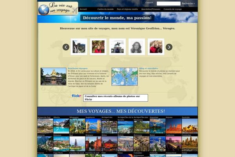Viewport: 235px width, 157px height.
Task: Open the Californie bridge thumbnail
Action: click(174, 144)
